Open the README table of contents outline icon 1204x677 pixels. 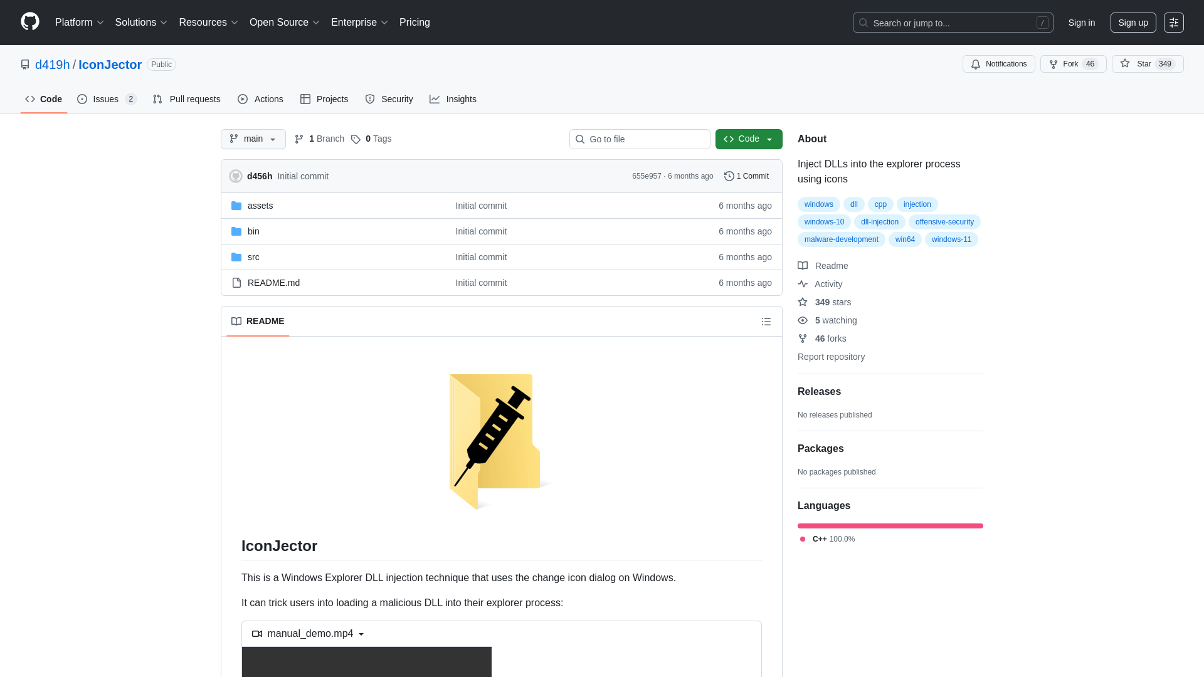click(x=766, y=321)
